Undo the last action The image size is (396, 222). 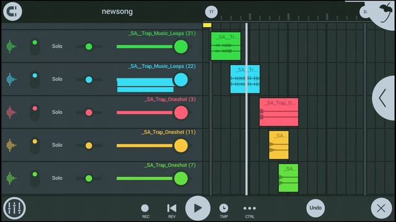coord(316,208)
